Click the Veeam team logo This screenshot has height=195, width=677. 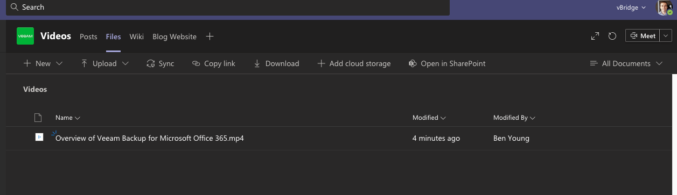tap(25, 36)
